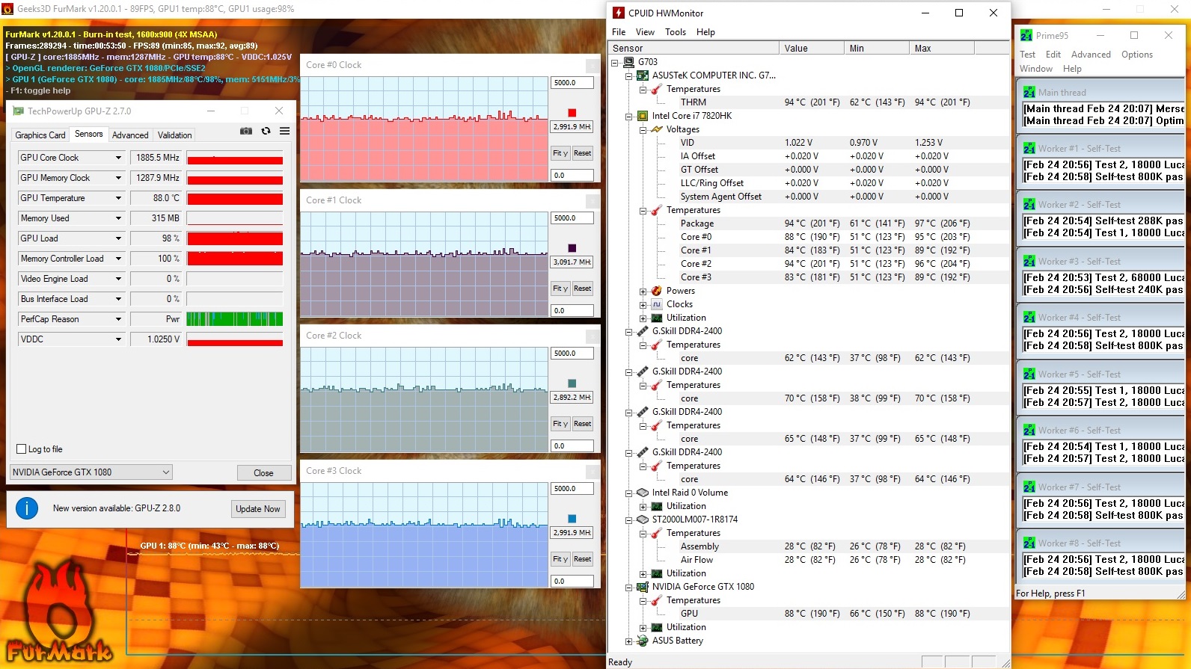Image resolution: width=1191 pixels, height=669 pixels.
Task: Click the Prime95 Main thread window icon
Action: coord(1029,93)
